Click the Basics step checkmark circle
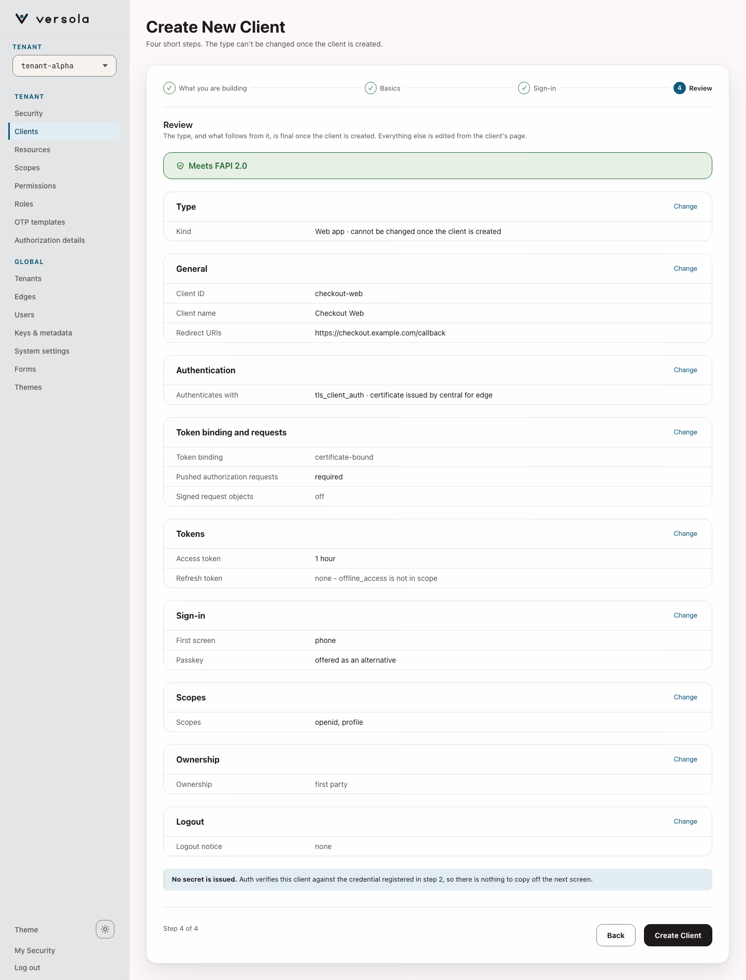 (x=370, y=88)
